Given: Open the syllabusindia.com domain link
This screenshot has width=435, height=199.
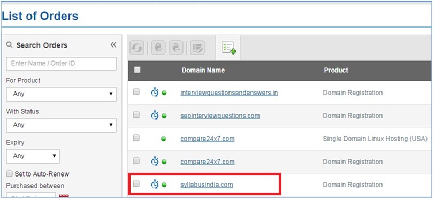Looking at the screenshot, I should coord(207,185).
